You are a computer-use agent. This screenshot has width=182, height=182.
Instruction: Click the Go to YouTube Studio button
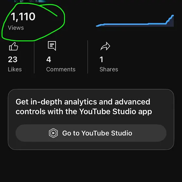[91, 133]
